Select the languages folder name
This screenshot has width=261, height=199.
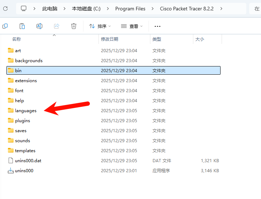pos(26,111)
